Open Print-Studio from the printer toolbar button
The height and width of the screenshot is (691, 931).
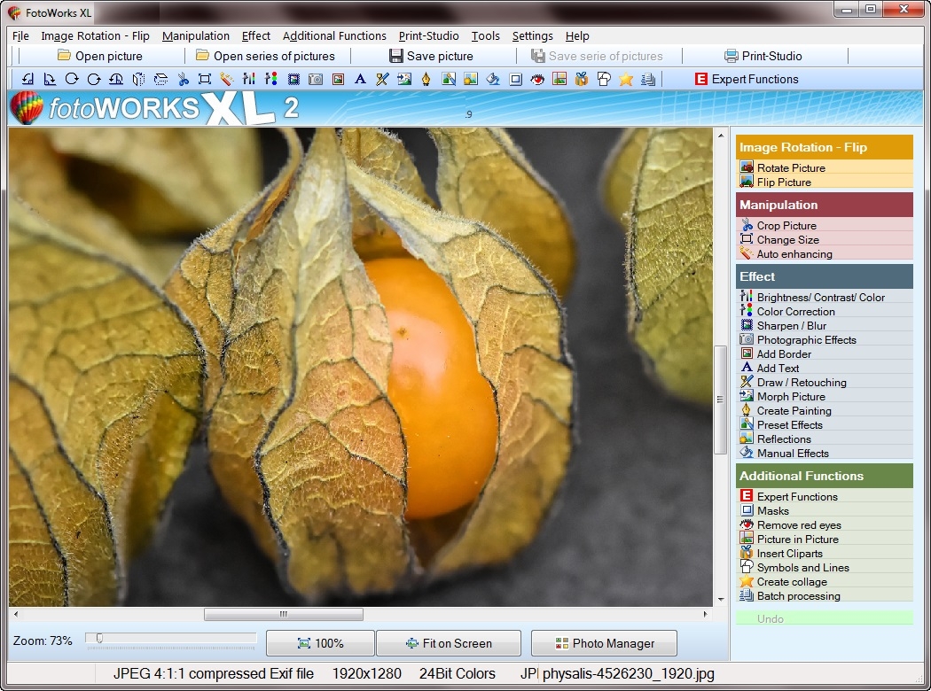(763, 56)
